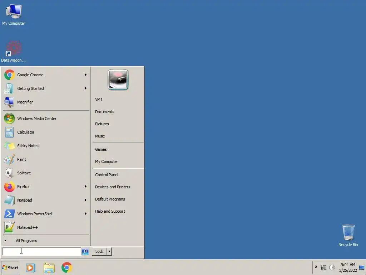Click the search magnifier button

(x=85, y=251)
